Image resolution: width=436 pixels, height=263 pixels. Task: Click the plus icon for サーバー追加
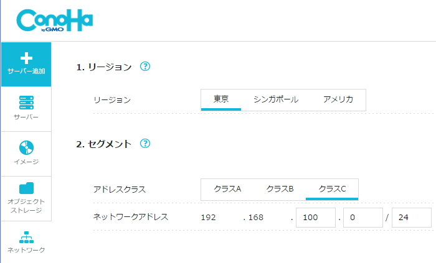26,58
